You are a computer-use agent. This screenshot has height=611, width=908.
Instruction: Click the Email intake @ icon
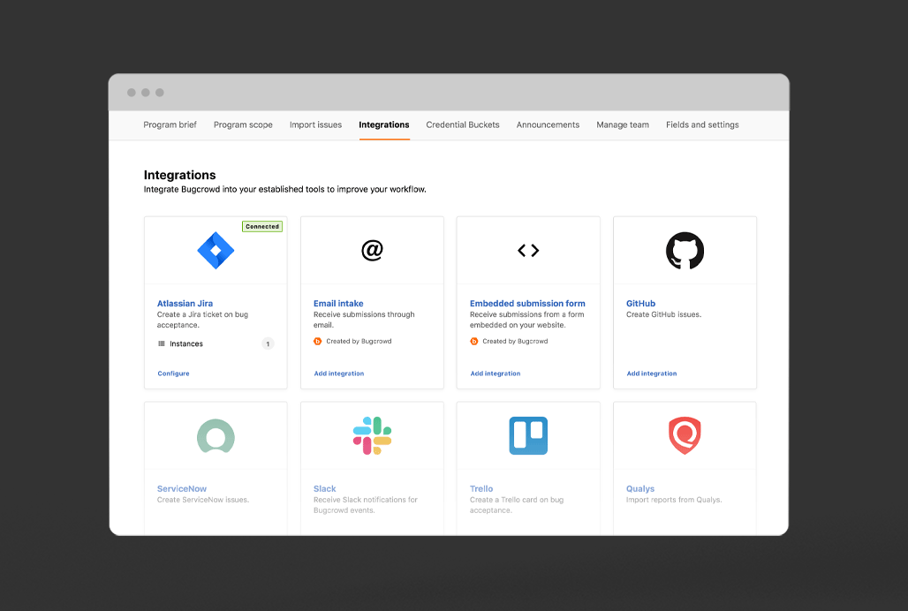(x=372, y=251)
